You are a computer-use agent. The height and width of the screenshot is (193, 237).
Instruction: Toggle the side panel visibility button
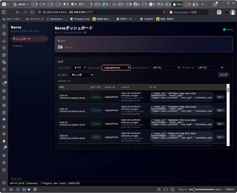4,12
